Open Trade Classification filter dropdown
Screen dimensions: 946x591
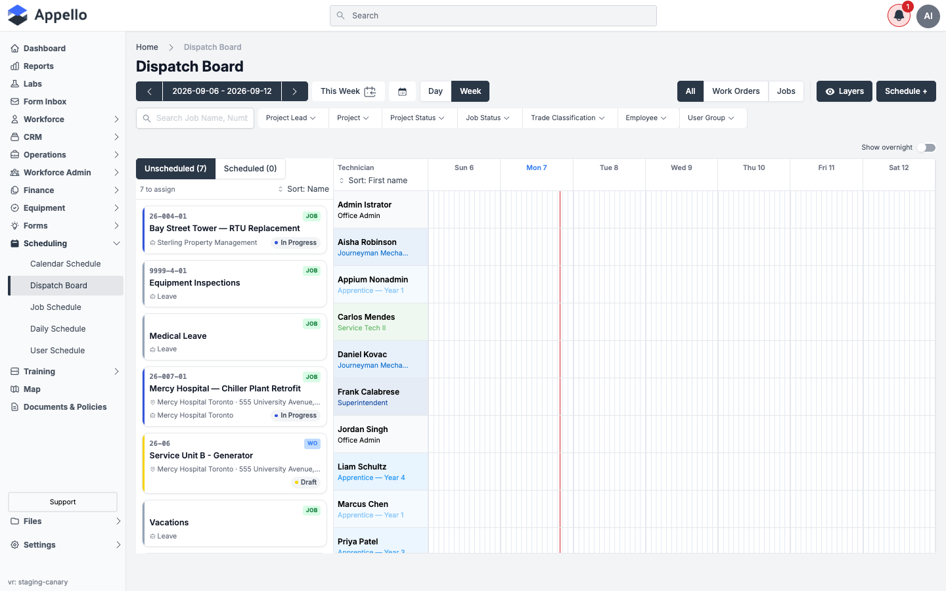point(568,118)
